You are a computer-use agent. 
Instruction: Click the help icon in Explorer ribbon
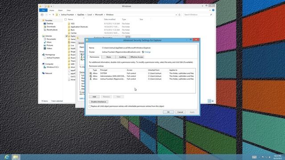[x=213, y=10]
